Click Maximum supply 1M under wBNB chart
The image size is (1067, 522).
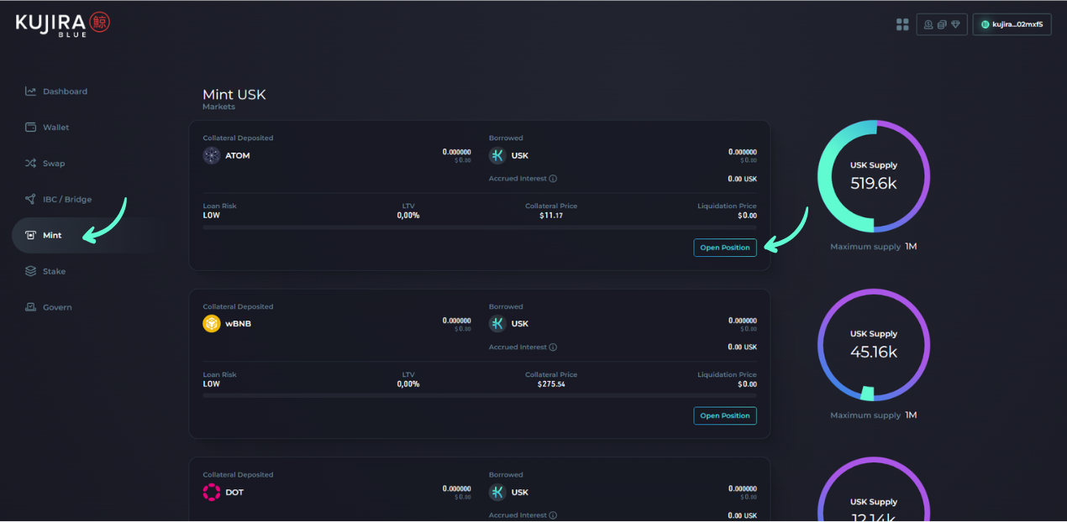click(x=874, y=415)
